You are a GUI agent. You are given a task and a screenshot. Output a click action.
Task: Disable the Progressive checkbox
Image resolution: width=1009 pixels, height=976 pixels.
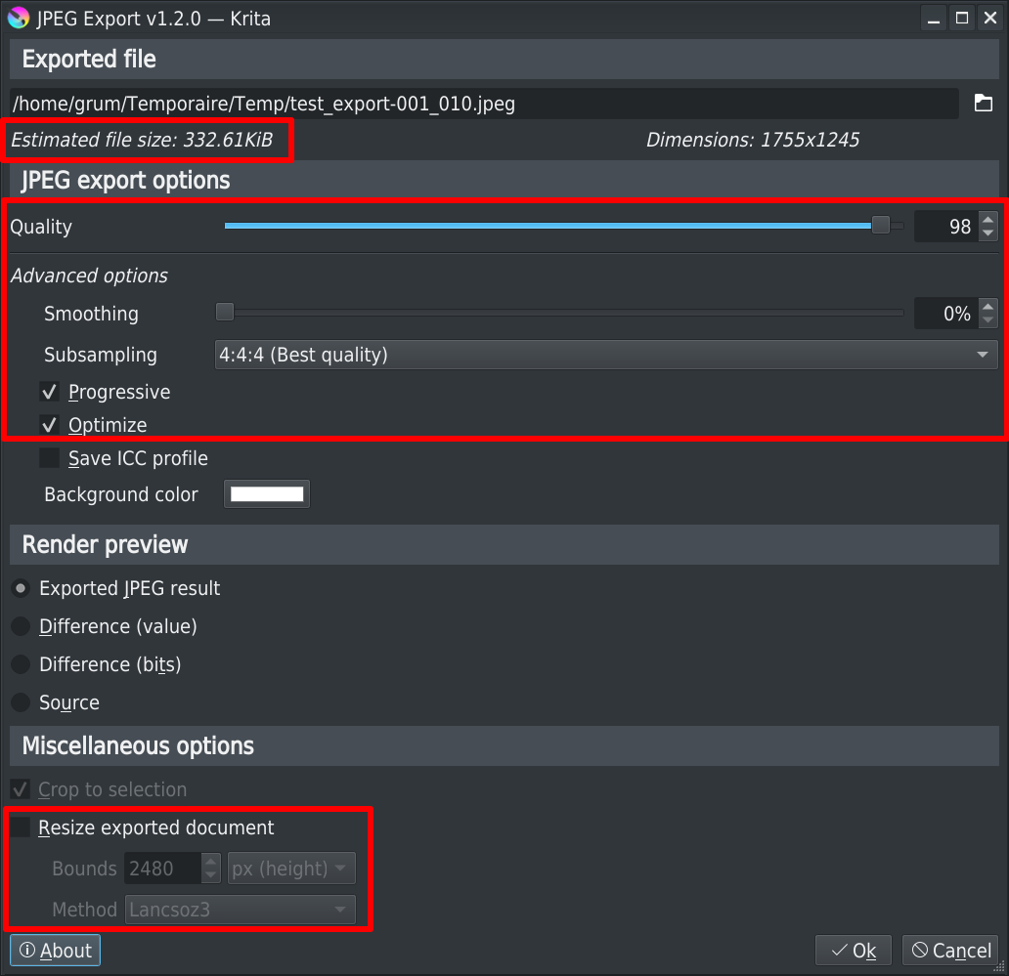[x=49, y=392]
